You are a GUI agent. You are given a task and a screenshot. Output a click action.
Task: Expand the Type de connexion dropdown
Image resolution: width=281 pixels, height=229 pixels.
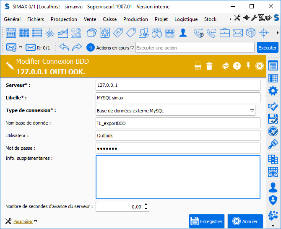tap(252, 111)
